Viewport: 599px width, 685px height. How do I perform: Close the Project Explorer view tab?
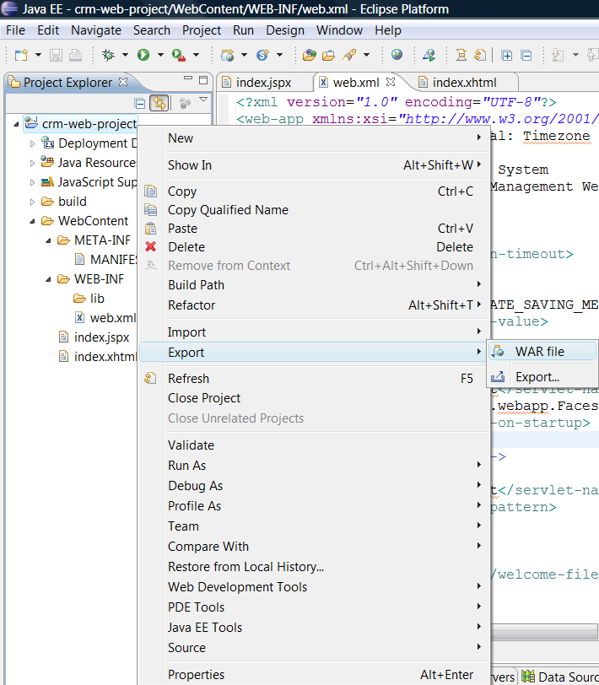[x=124, y=82]
